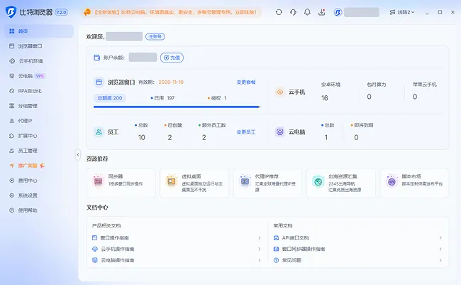461x285 pixels.
Task: Click the 系统设置 gear icon
Action: click(12, 195)
